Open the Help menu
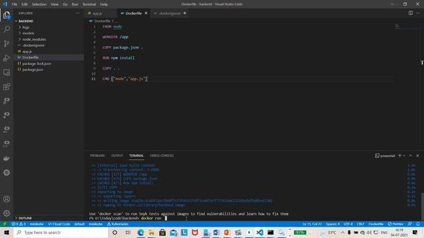 pos(103,5)
